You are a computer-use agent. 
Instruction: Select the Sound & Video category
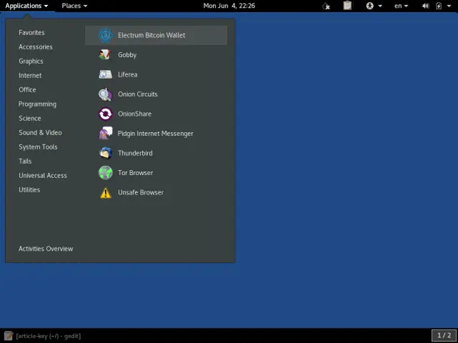40,133
